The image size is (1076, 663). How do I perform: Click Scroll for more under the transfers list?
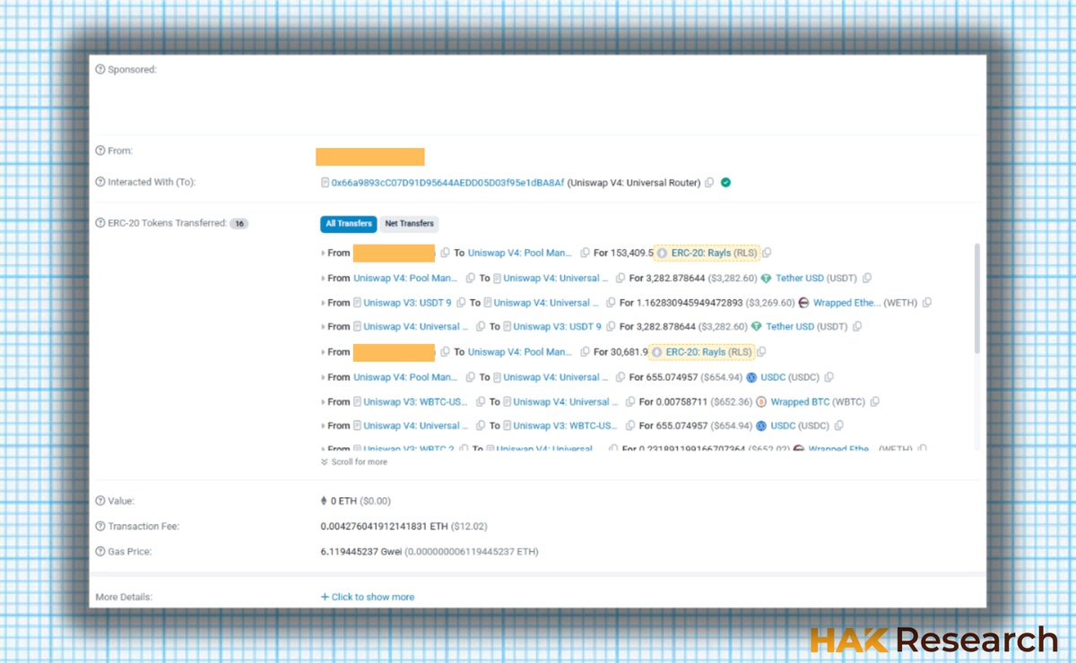pos(354,462)
